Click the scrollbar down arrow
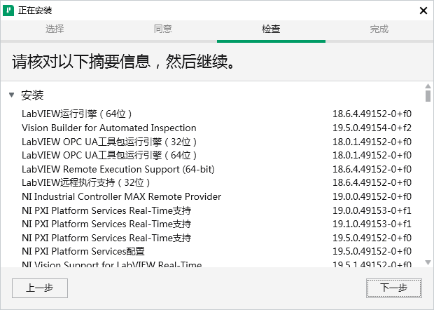The width and height of the screenshot is (434, 310). point(428,262)
